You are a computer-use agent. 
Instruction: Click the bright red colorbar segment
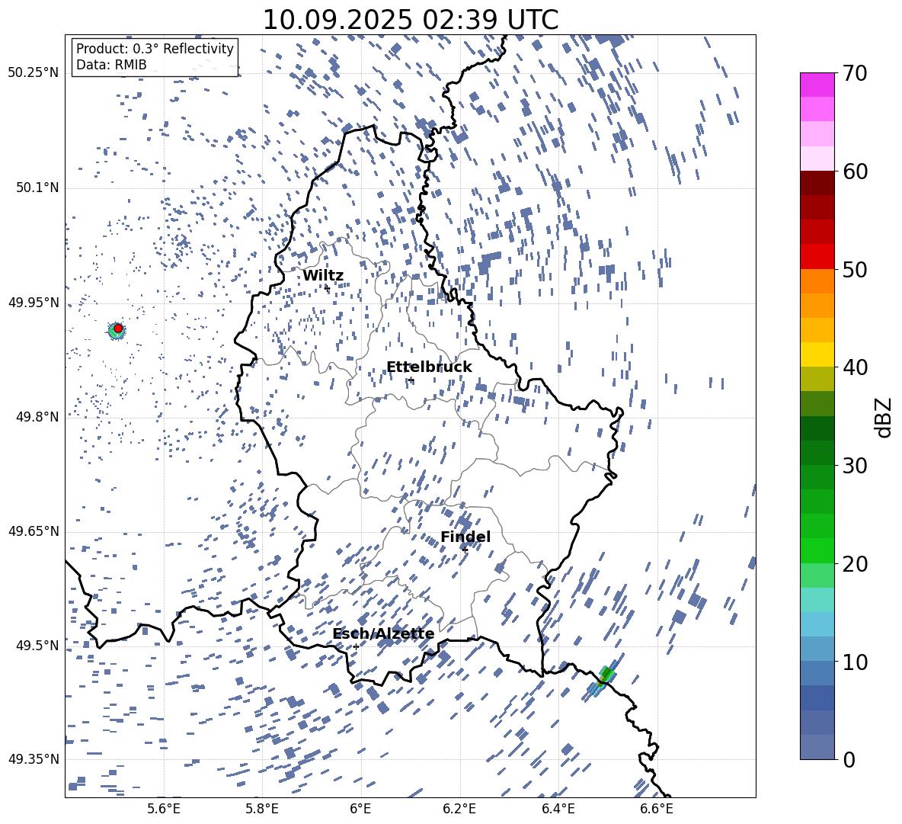pyautogui.click(x=817, y=257)
